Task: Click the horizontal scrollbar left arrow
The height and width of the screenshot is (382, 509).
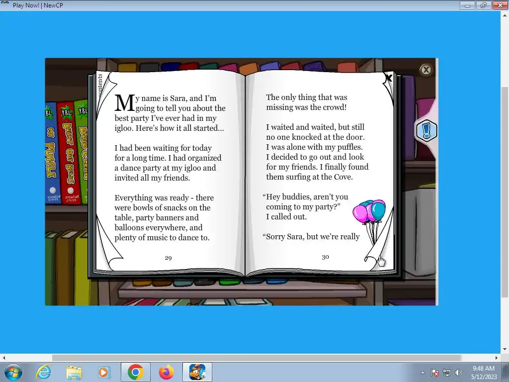Action: [4, 358]
